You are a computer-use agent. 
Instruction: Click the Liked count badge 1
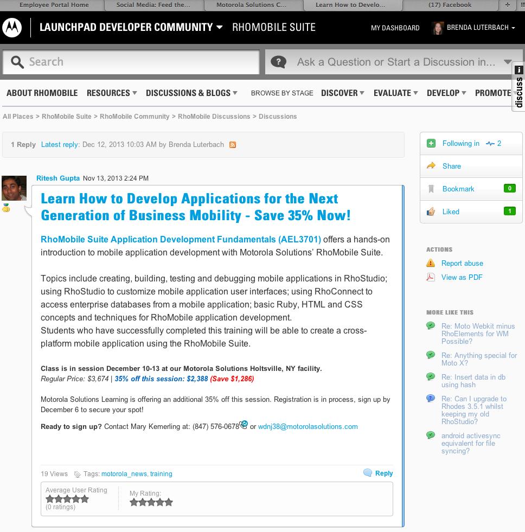coord(509,211)
